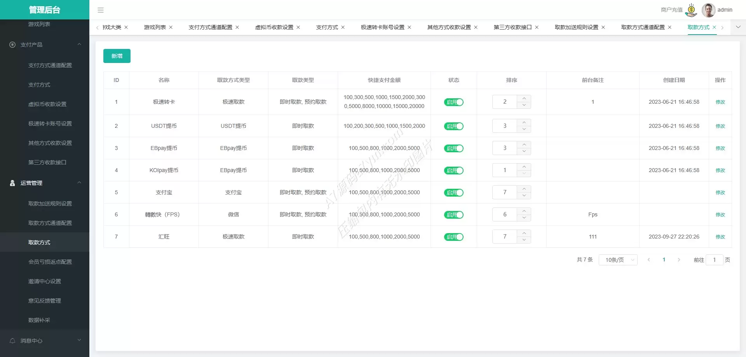Click the merchant recharge money bag icon

[x=691, y=10]
